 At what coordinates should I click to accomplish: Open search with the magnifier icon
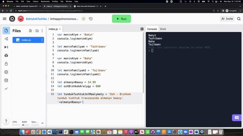coord(239,19)
